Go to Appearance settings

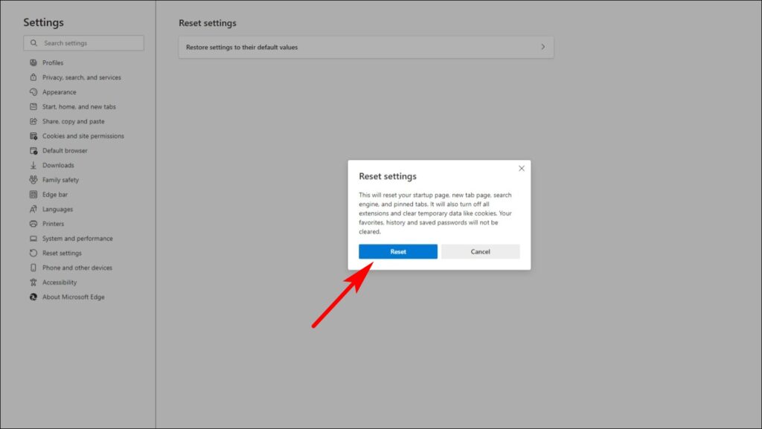tap(60, 92)
